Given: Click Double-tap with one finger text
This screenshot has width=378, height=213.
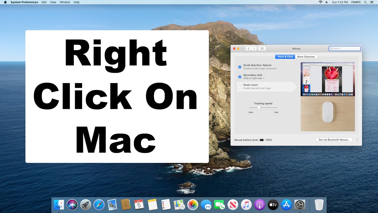Looking at the screenshot, I should coord(257,88).
